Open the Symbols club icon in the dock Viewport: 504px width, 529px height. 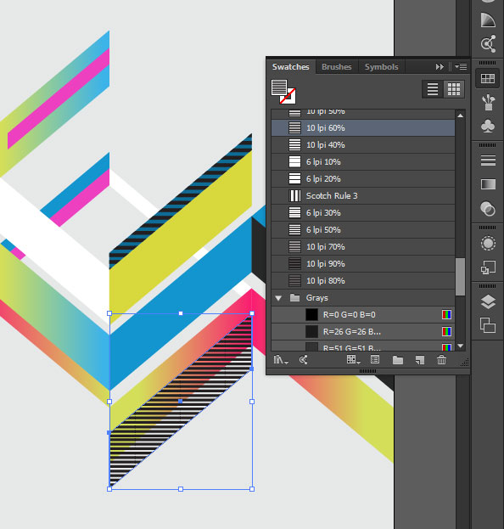(x=488, y=127)
